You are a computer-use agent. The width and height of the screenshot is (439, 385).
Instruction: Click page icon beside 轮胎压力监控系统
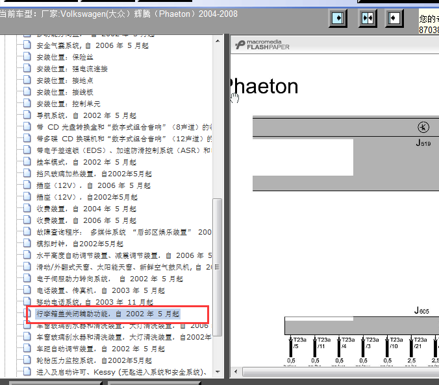27,360
